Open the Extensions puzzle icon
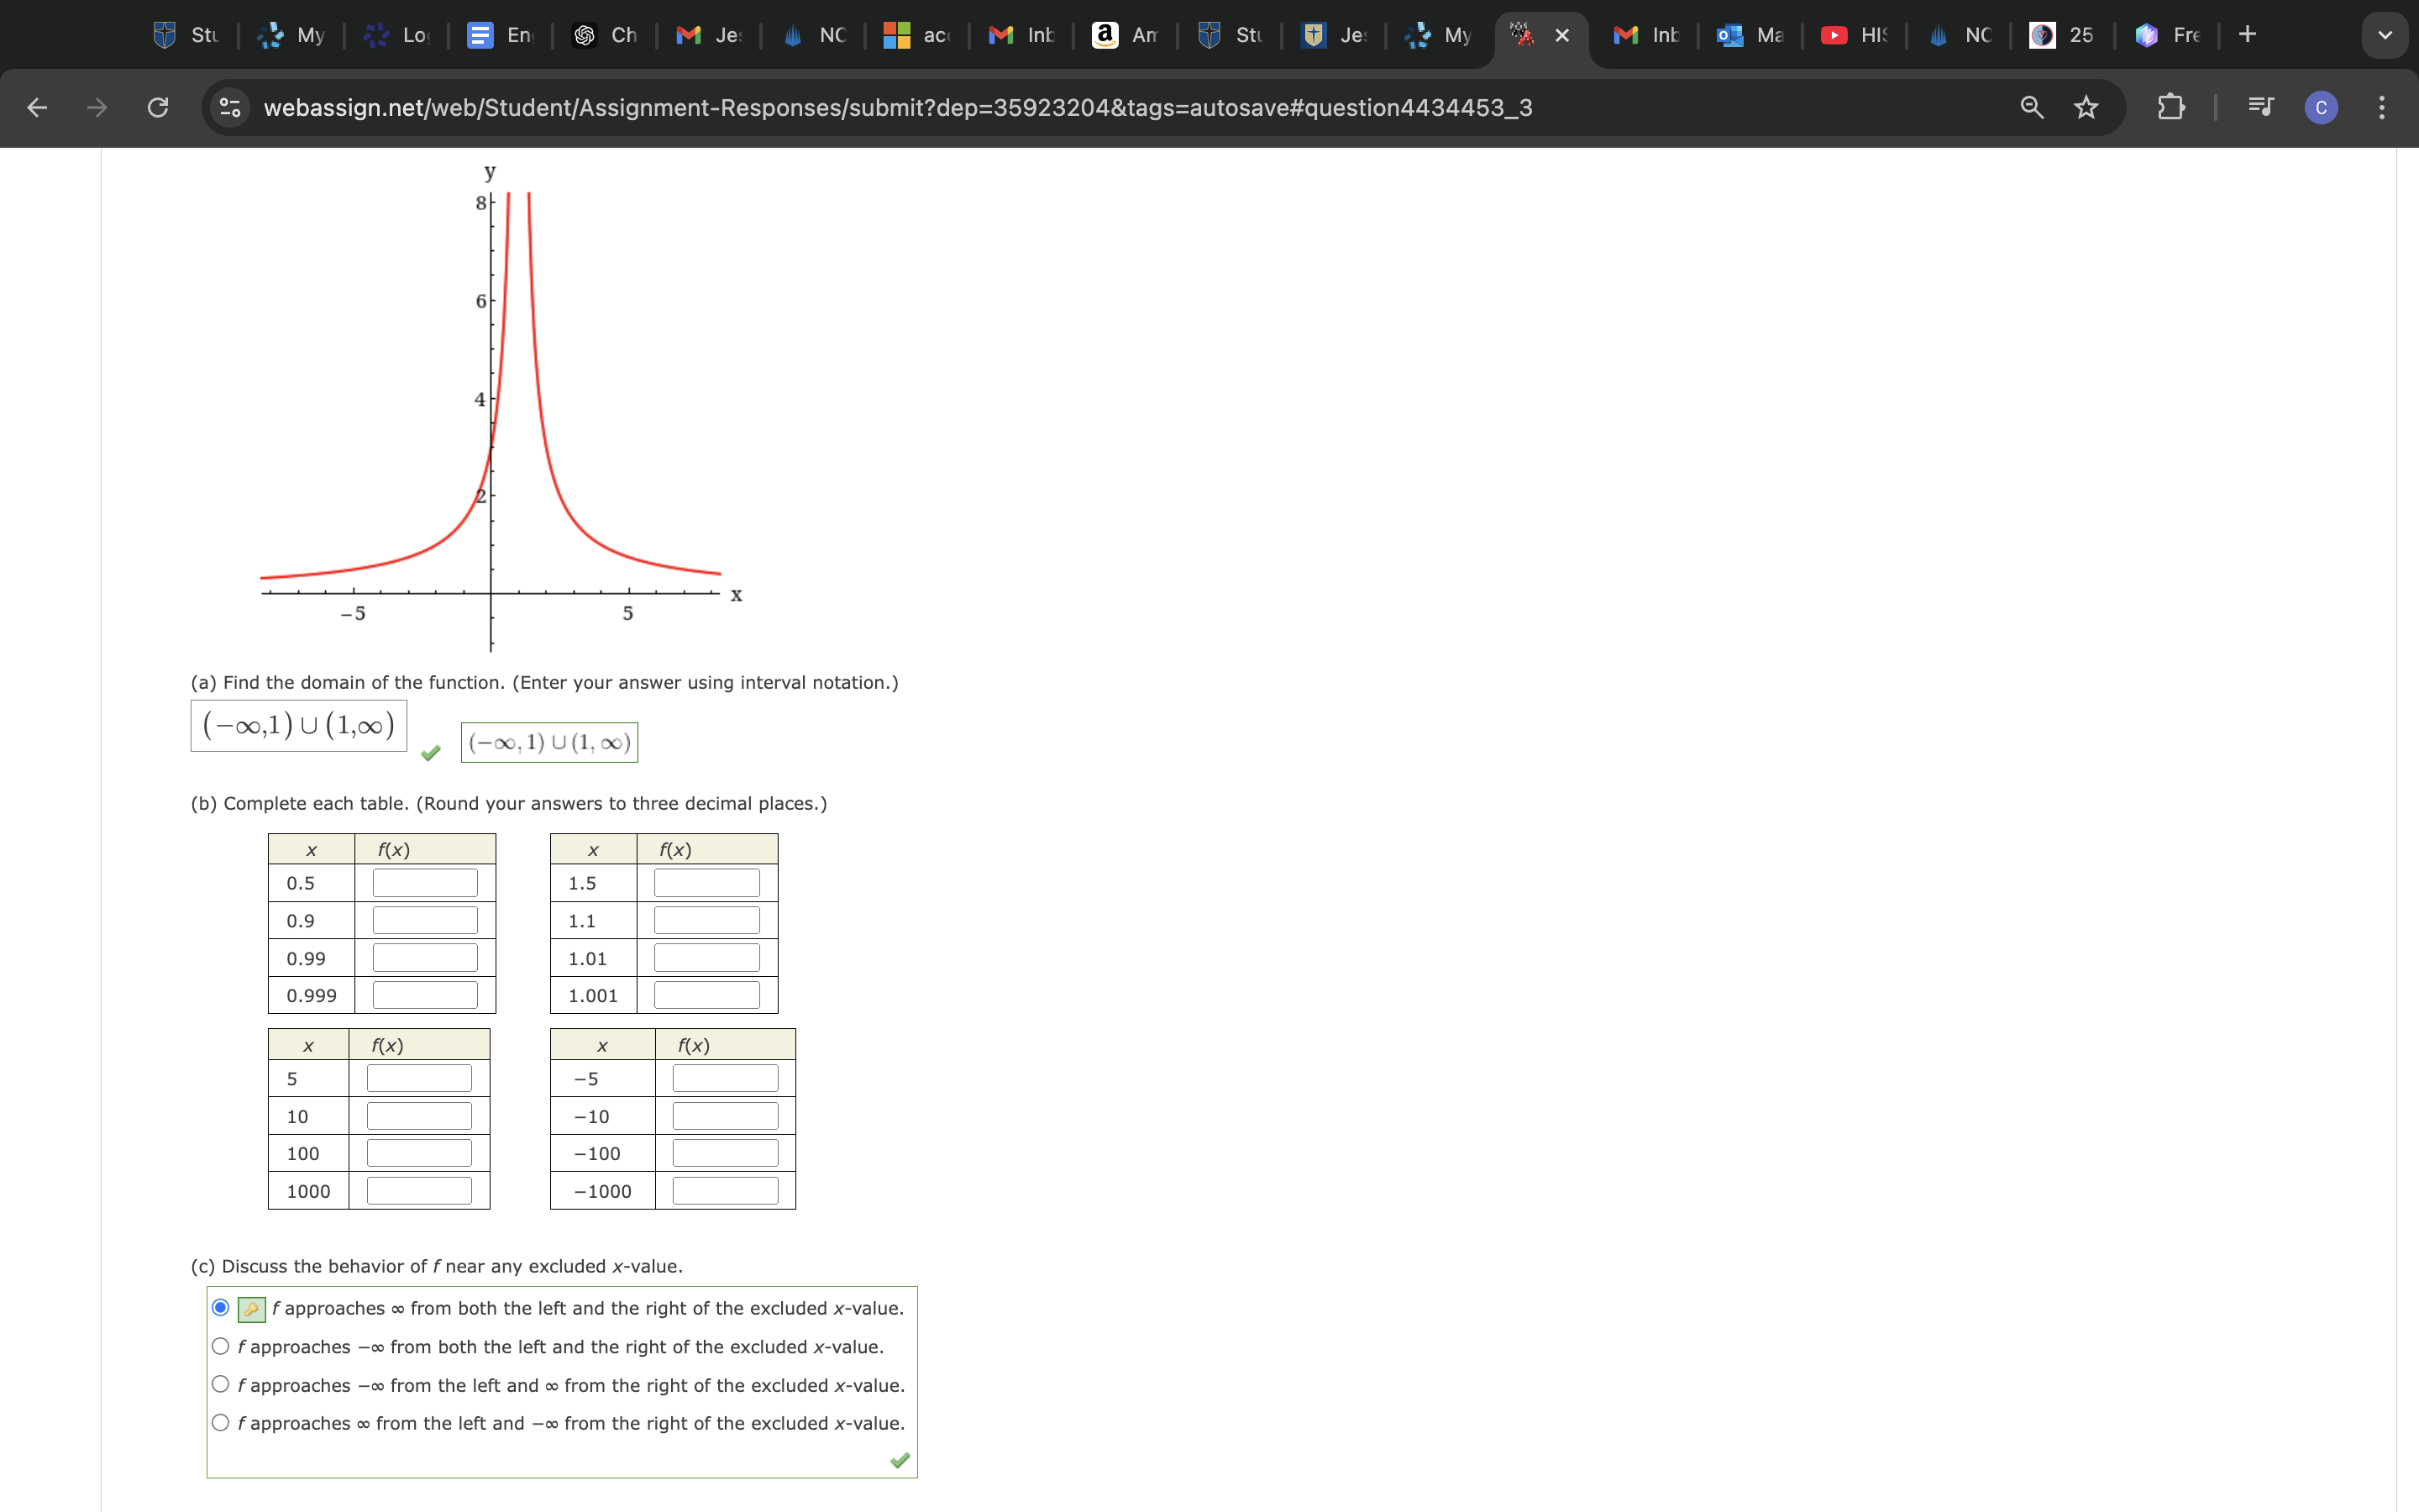2419x1512 pixels. [x=2170, y=107]
